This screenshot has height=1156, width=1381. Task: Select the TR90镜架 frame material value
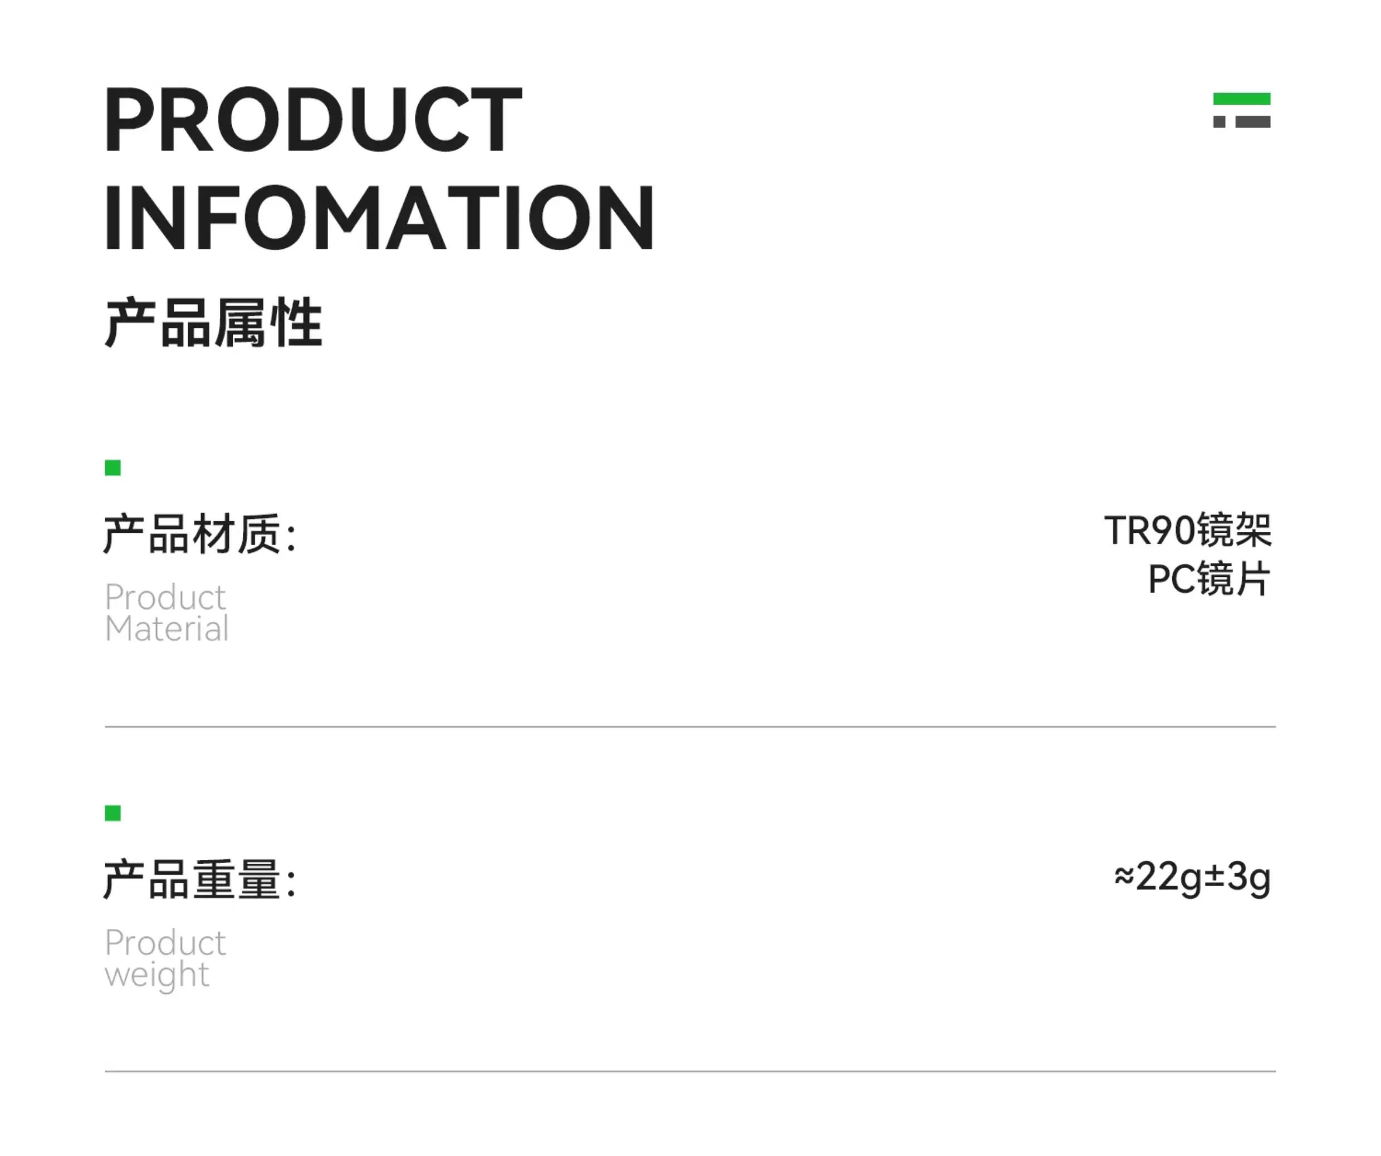click(x=1187, y=530)
